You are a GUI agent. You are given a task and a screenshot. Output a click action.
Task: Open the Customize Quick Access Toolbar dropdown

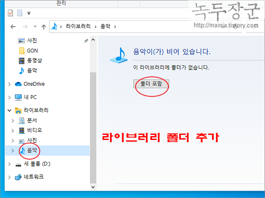[29, 13]
